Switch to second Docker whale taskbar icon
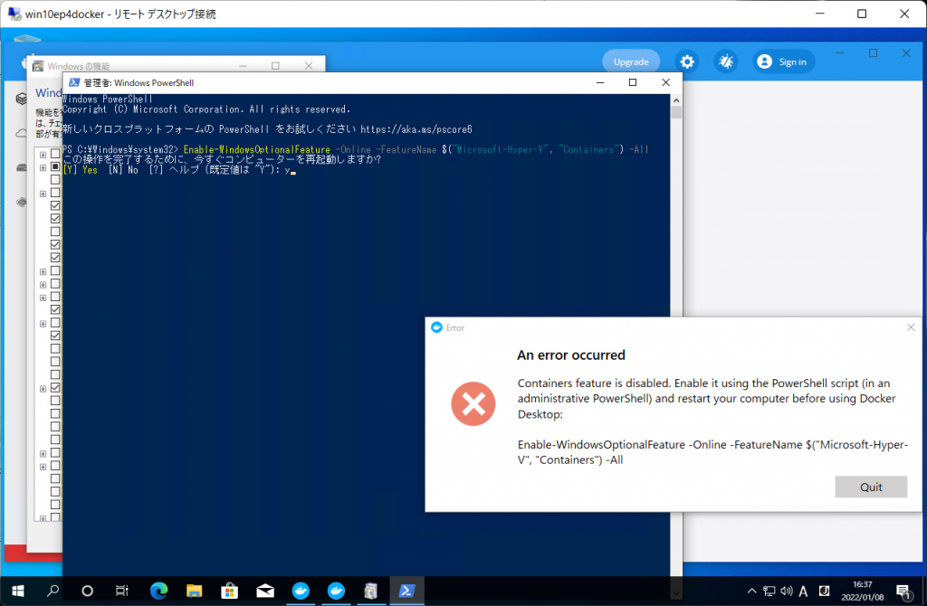927x606 pixels. pyautogui.click(x=336, y=591)
